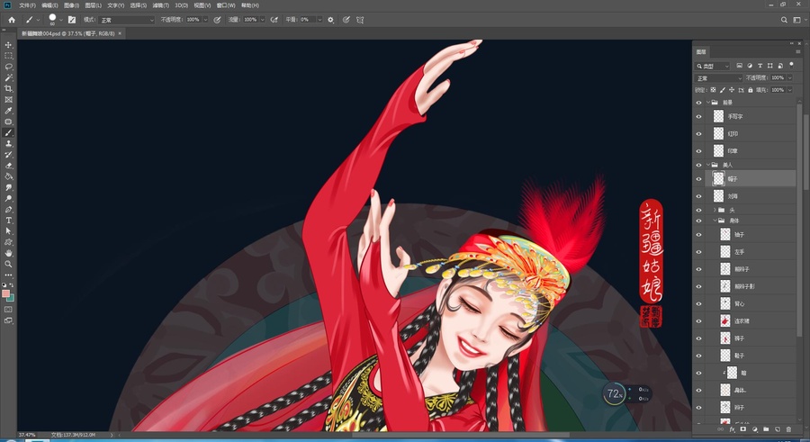Viewport: 810px width, 442px height.
Task: Add layer style with fx icon
Action: tap(732, 429)
